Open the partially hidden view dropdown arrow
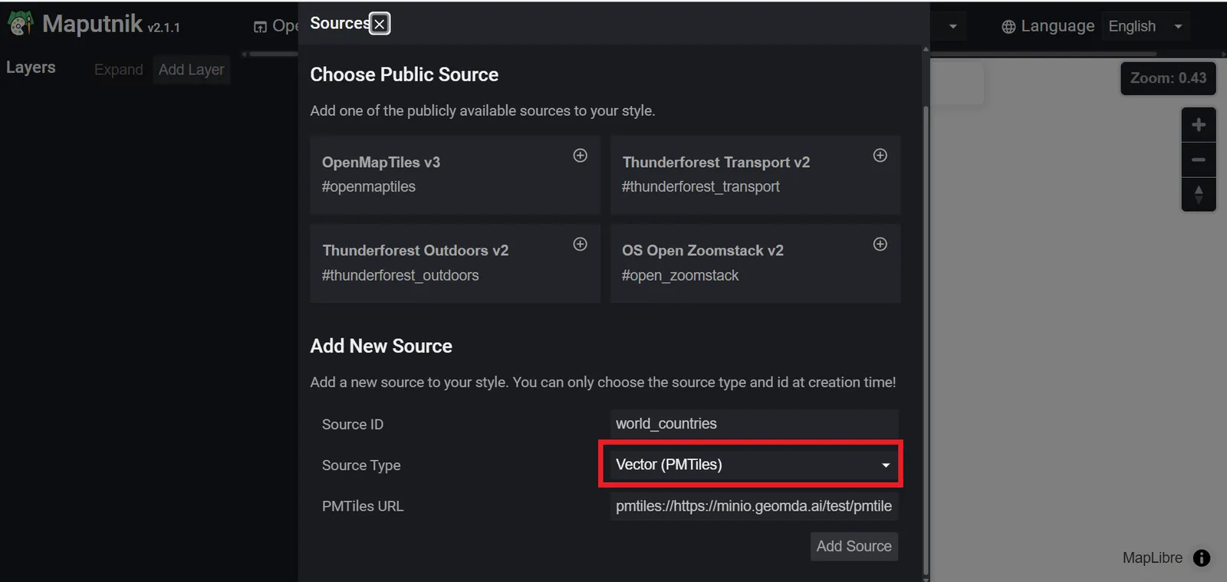The height and width of the screenshot is (582, 1227). tap(952, 26)
